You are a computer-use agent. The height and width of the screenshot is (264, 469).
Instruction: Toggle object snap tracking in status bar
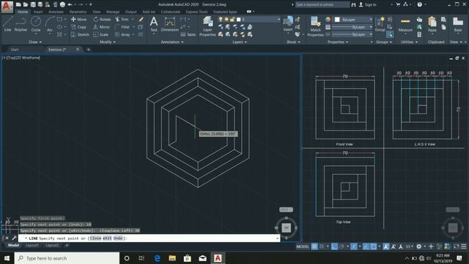pyautogui.click(x=366, y=246)
